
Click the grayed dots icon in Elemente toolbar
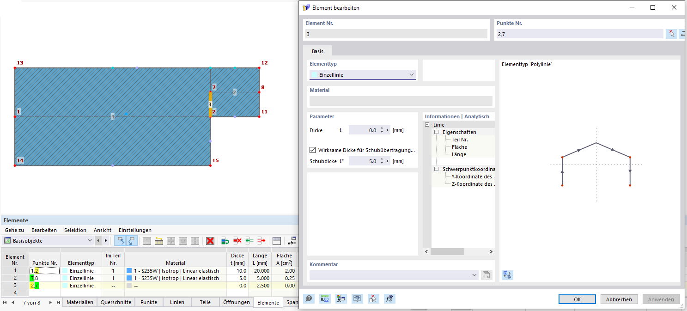(195, 241)
